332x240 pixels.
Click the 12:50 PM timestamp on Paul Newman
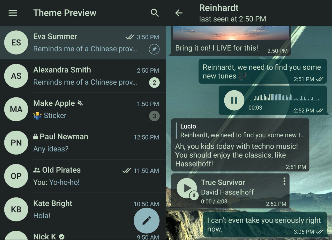tap(146, 137)
